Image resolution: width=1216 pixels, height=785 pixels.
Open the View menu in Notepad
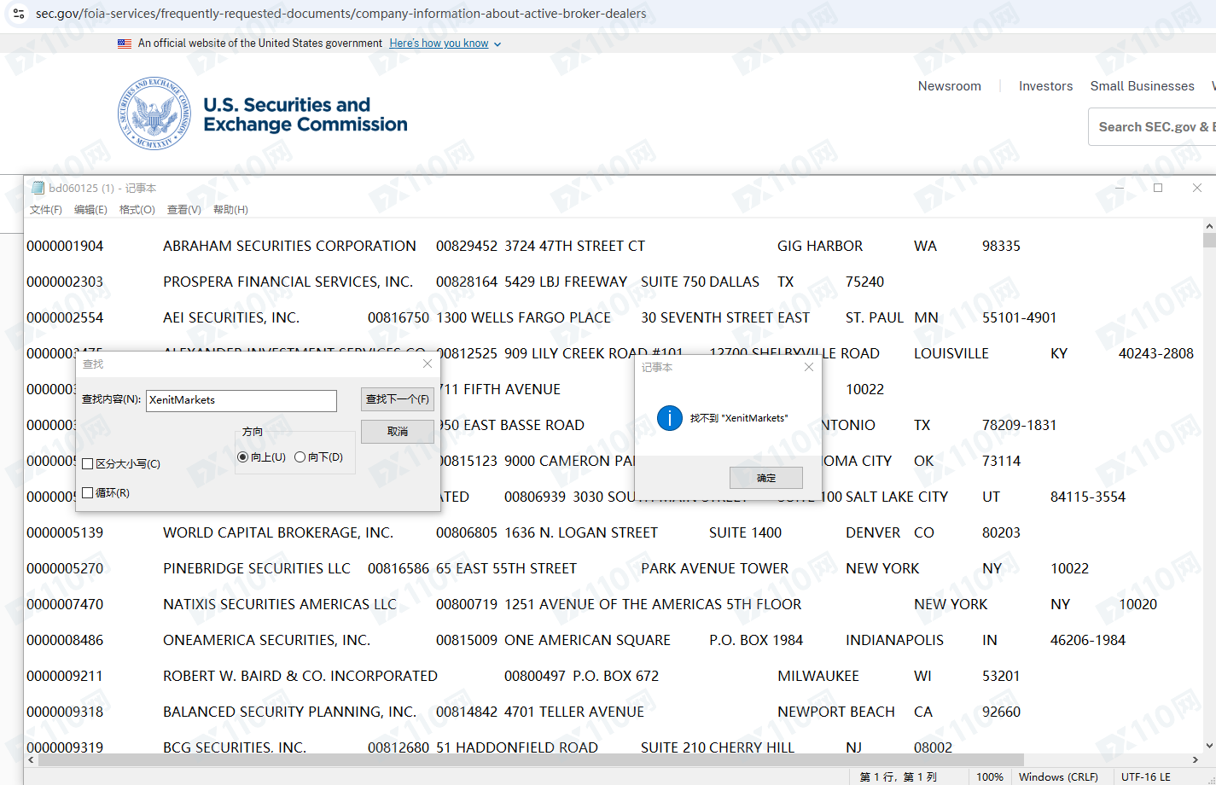(184, 210)
